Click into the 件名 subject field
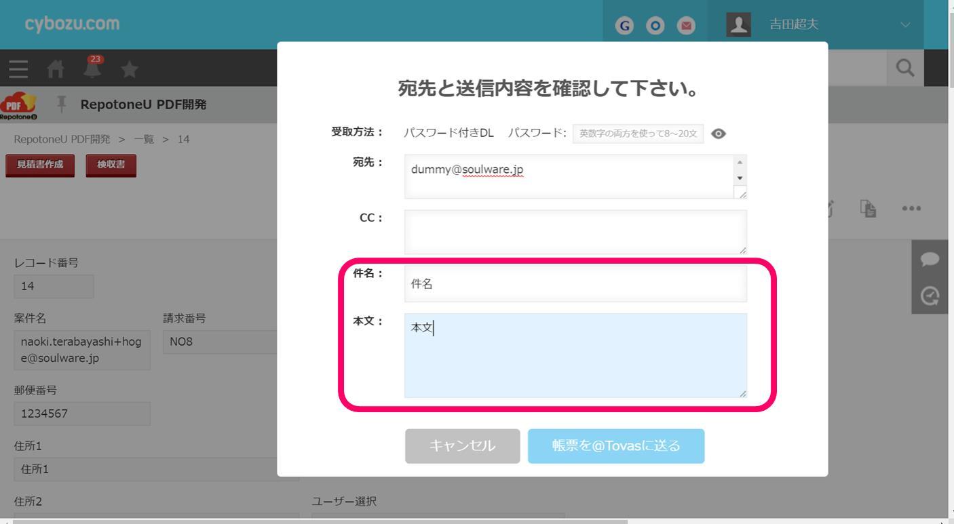The image size is (954, 524). (x=575, y=284)
